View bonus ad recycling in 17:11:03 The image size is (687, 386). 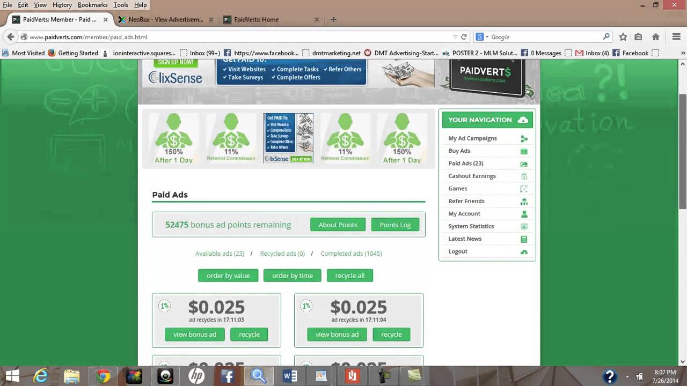coord(195,335)
